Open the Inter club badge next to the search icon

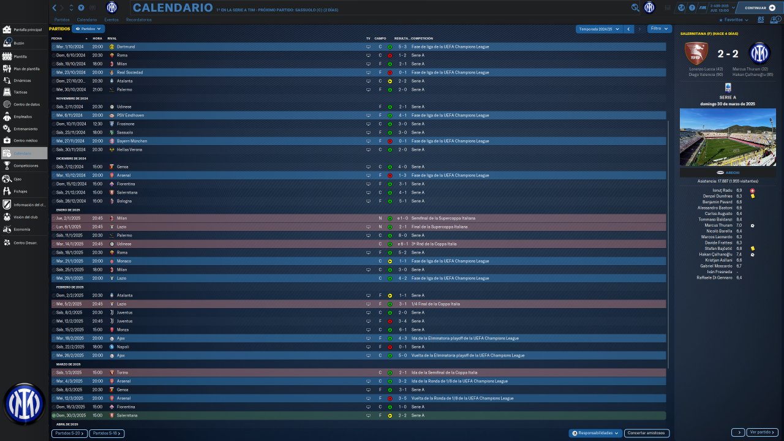[649, 8]
